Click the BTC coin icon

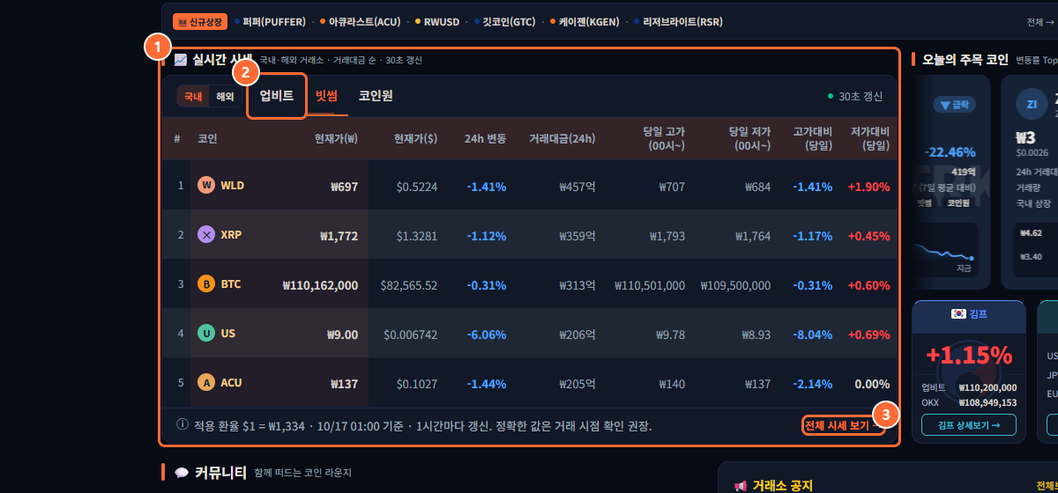click(206, 283)
